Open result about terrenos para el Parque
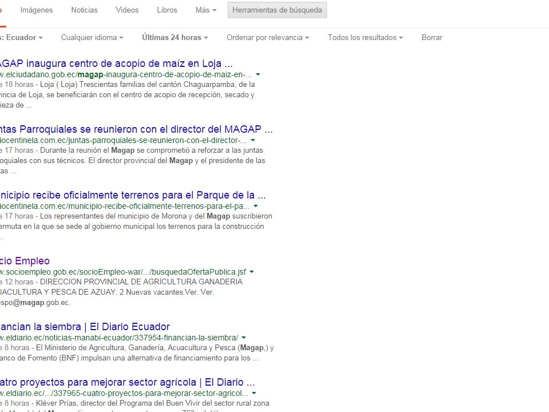This screenshot has width=549, height=412. click(x=133, y=195)
